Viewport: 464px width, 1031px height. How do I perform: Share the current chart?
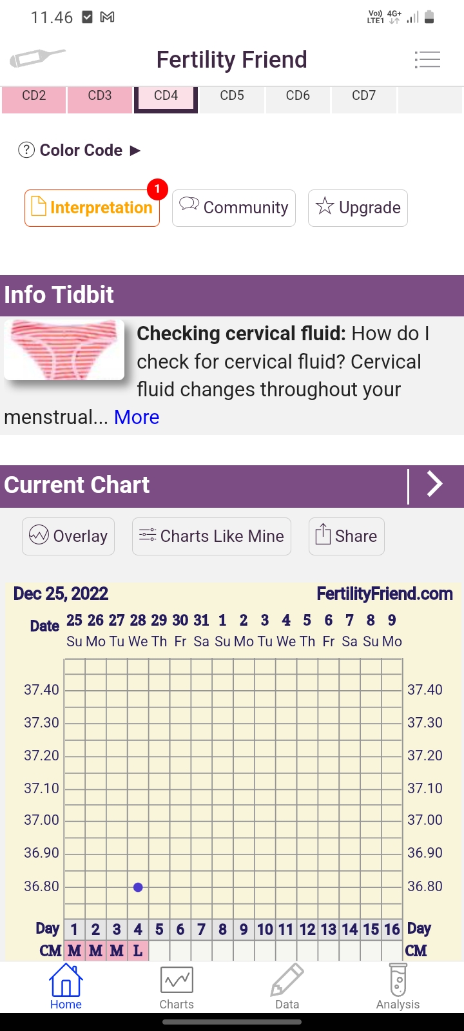coord(346,536)
